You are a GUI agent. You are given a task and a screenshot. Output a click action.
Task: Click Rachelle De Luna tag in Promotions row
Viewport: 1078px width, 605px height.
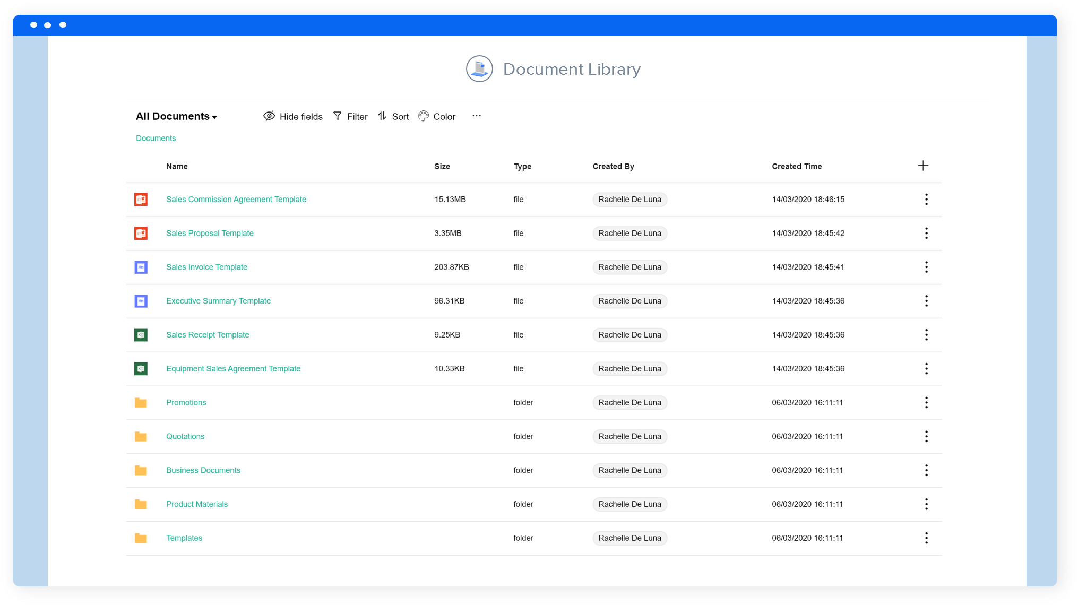pyautogui.click(x=629, y=402)
